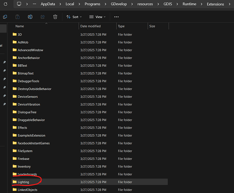The height and width of the screenshot is (193, 234).
Task: Select the Lighting folder
Action: tap(23, 182)
